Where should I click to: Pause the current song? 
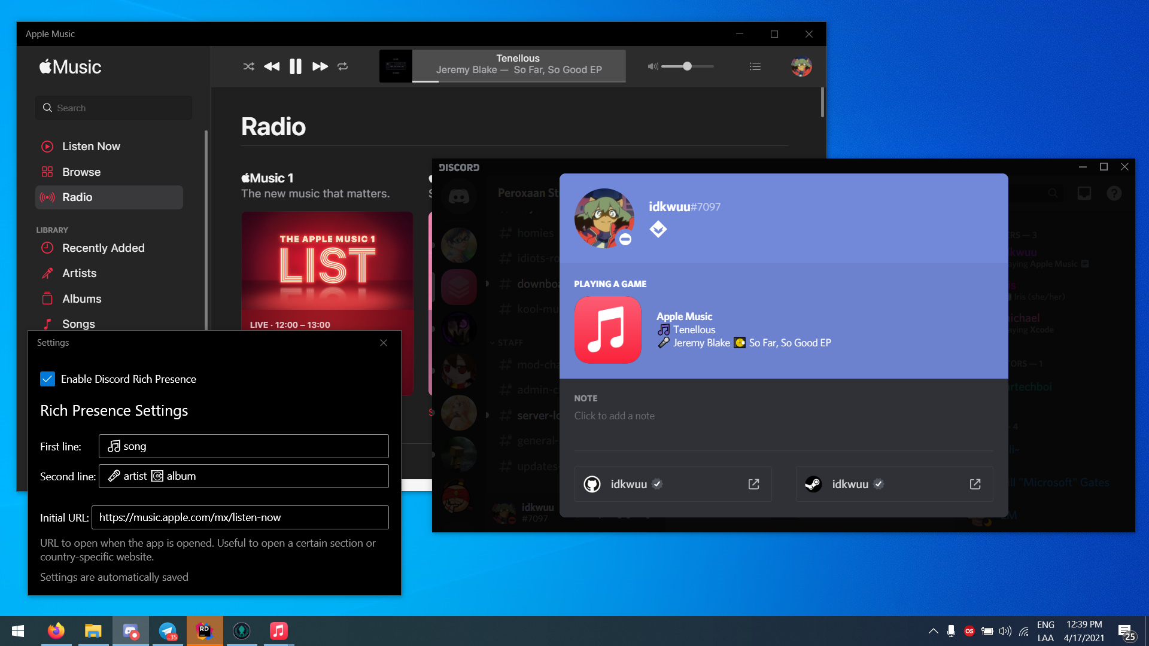point(296,66)
